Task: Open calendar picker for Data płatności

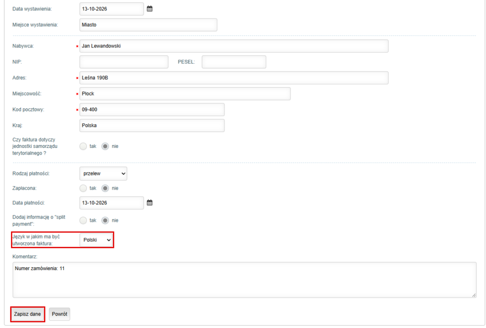Action: pos(150,203)
